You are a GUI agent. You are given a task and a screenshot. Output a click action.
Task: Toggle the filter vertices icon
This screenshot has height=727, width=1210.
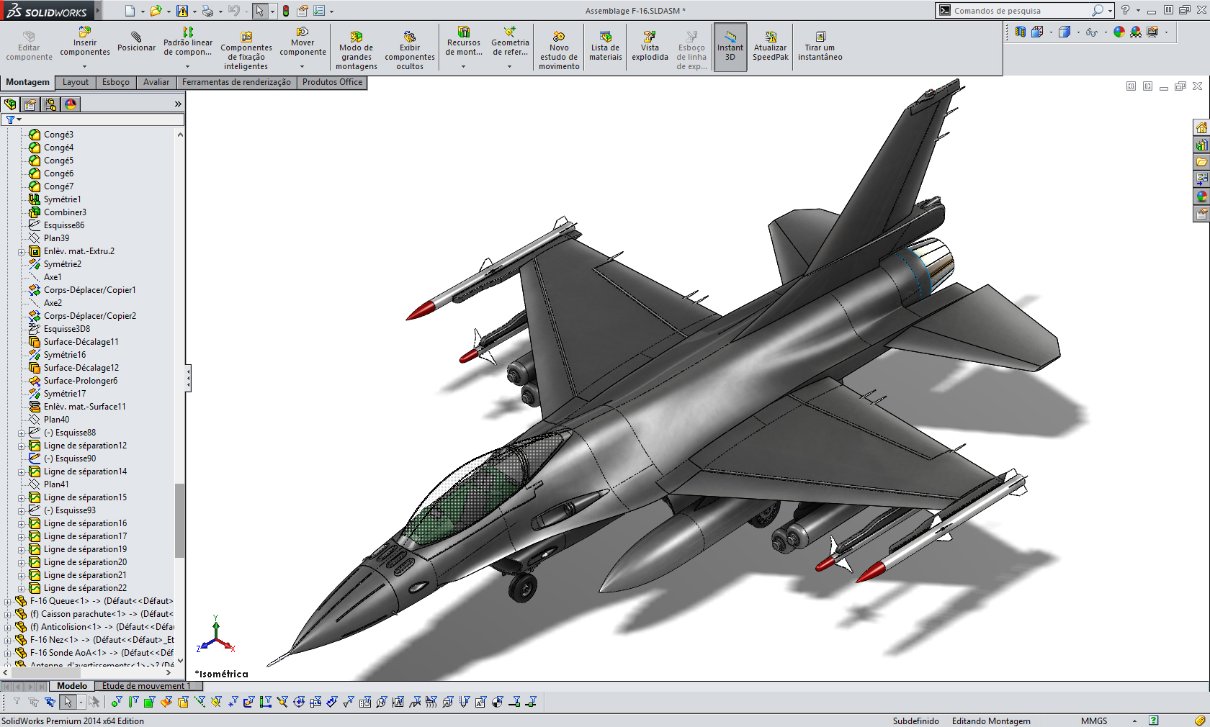pos(117,702)
